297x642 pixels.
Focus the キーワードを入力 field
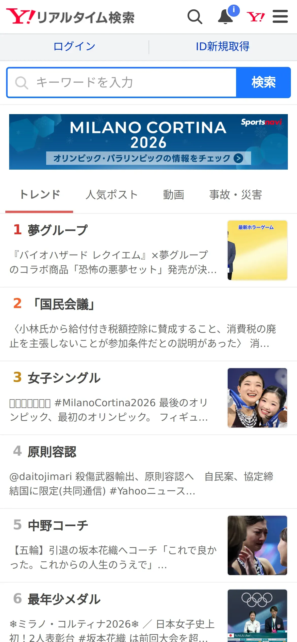click(122, 82)
